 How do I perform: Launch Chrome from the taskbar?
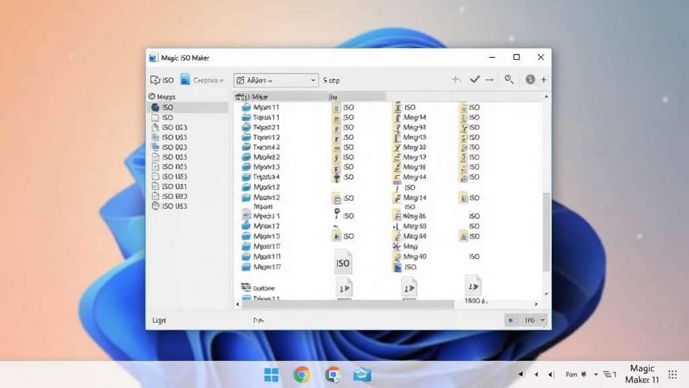coord(301,375)
